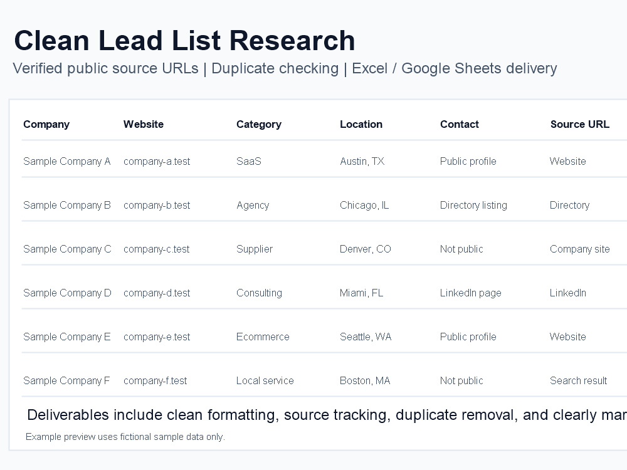
Task: Click the company-c.test website cell
Action: [x=156, y=249]
